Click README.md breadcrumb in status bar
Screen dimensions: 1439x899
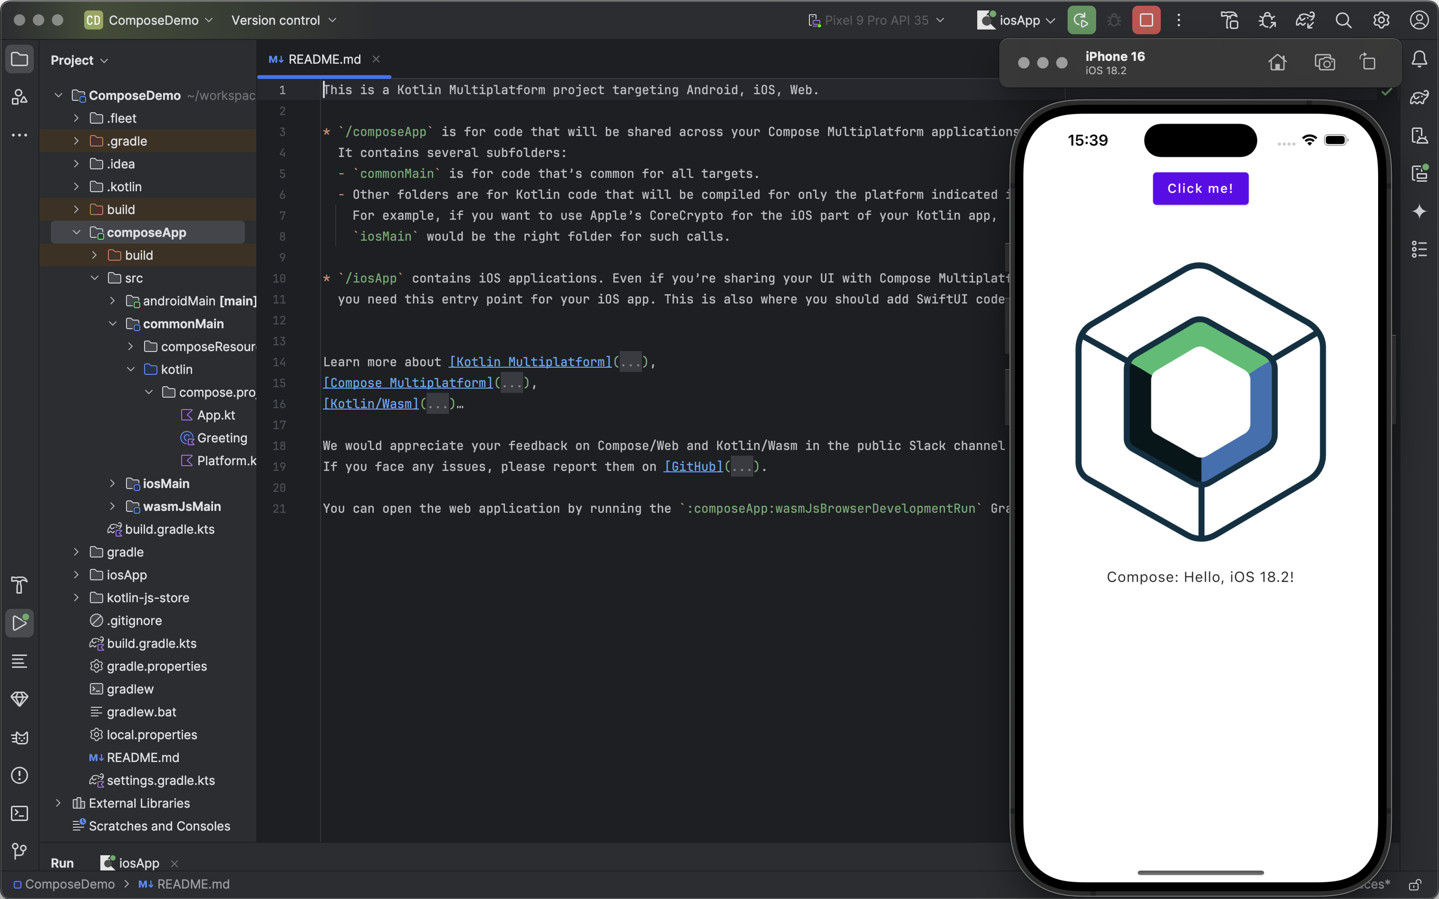pyautogui.click(x=184, y=884)
